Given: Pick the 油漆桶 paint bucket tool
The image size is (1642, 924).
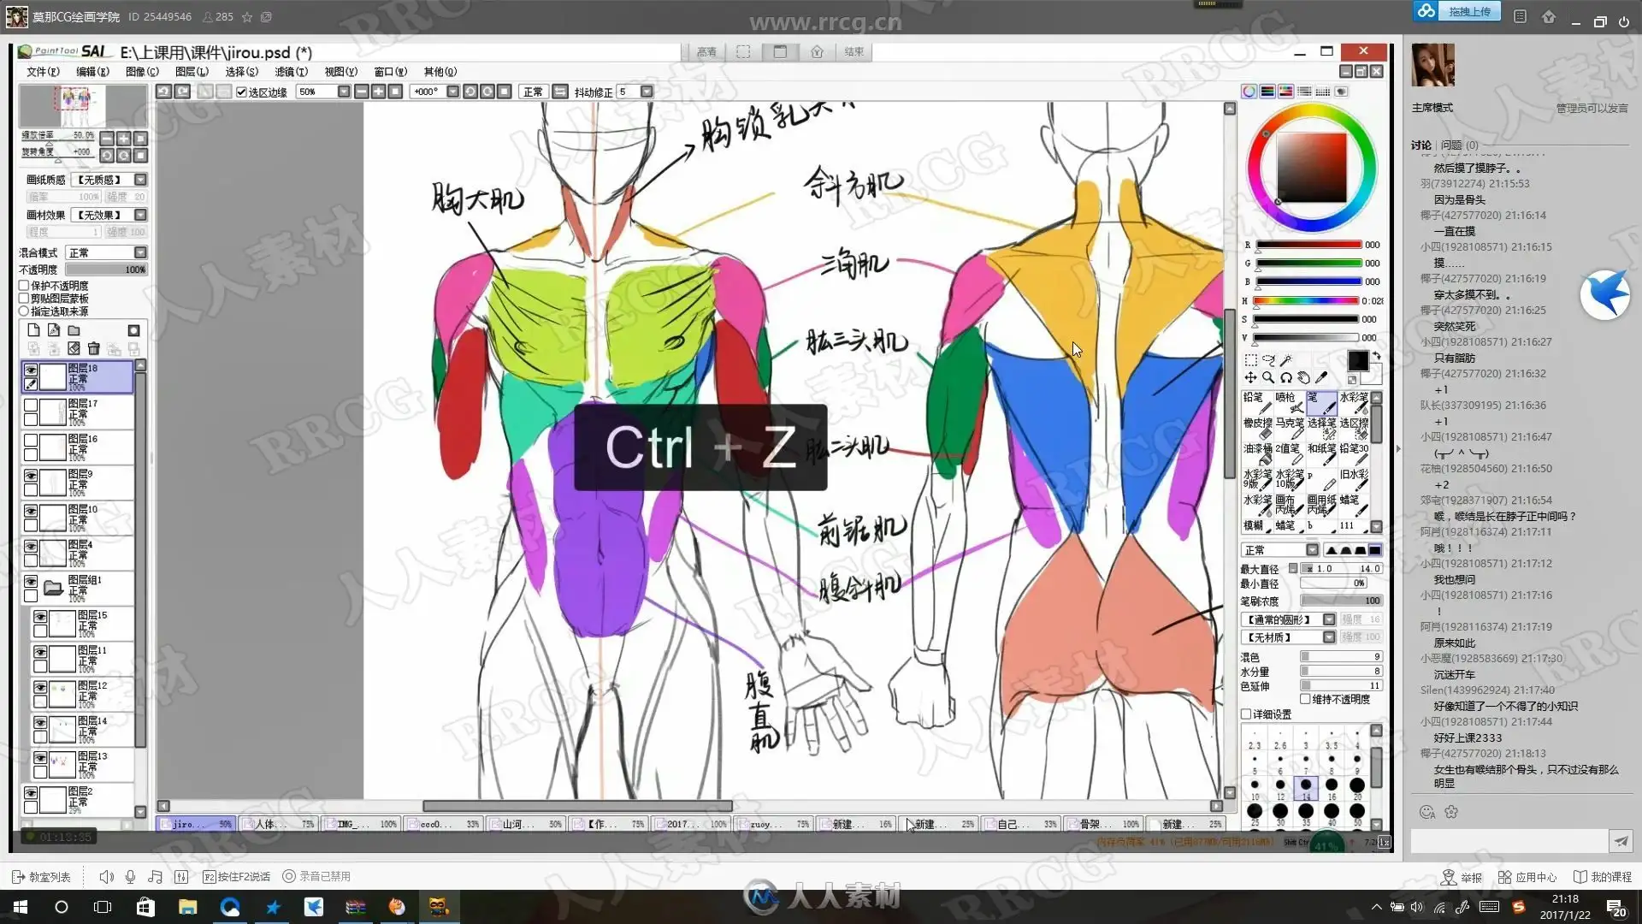Looking at the screenshot, I should (x=1256, y=453).
